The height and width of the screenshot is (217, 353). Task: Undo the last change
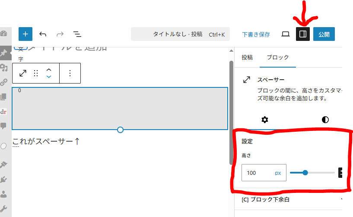(x=43, y=34)
